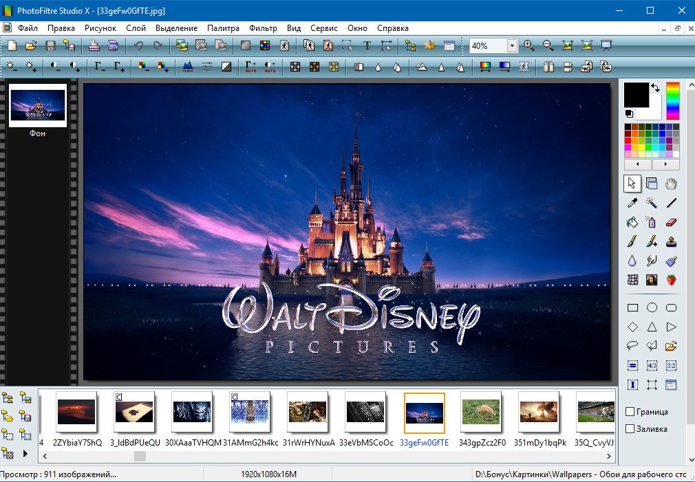Image resolution: width=695 pixels, height=482 pixels.
Task: Enable the Заливка checkbox
Action: point(630,429)
